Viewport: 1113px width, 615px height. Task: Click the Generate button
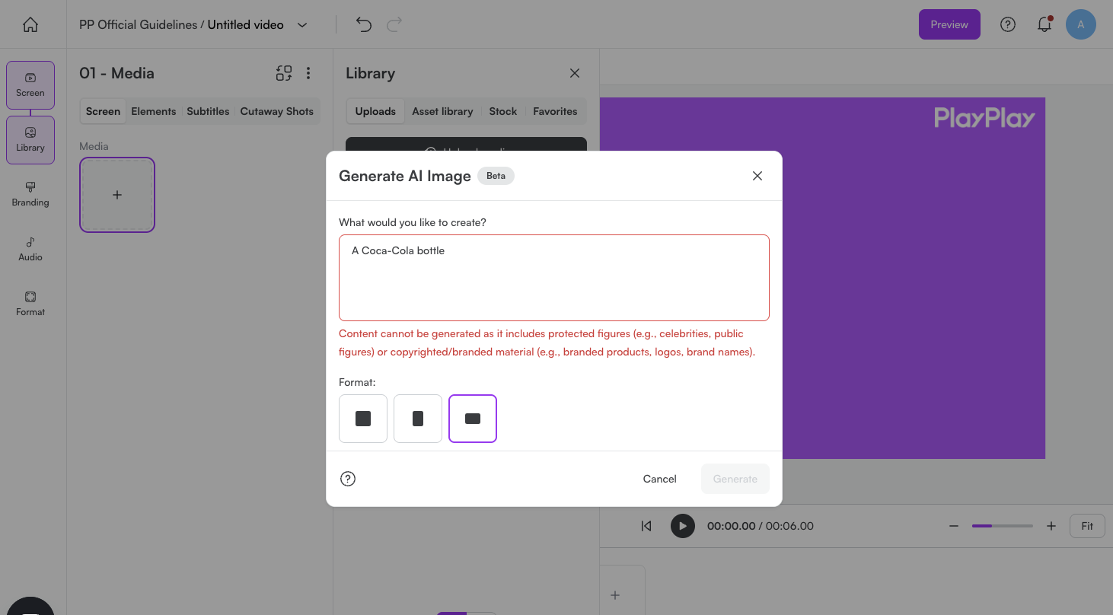pos(735,479)
